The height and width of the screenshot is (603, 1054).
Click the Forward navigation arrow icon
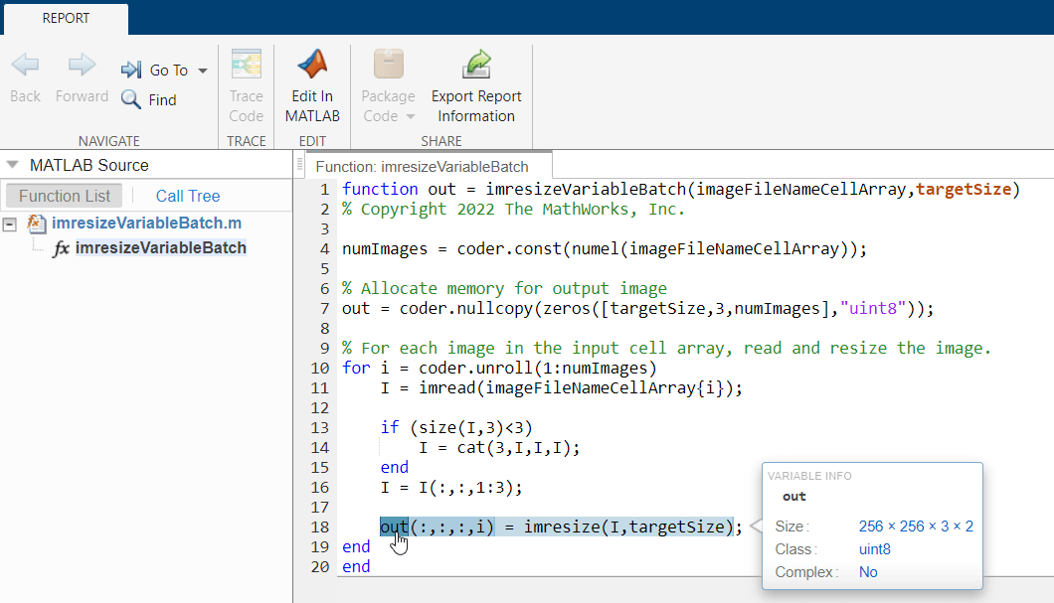[x=82, y=67]
